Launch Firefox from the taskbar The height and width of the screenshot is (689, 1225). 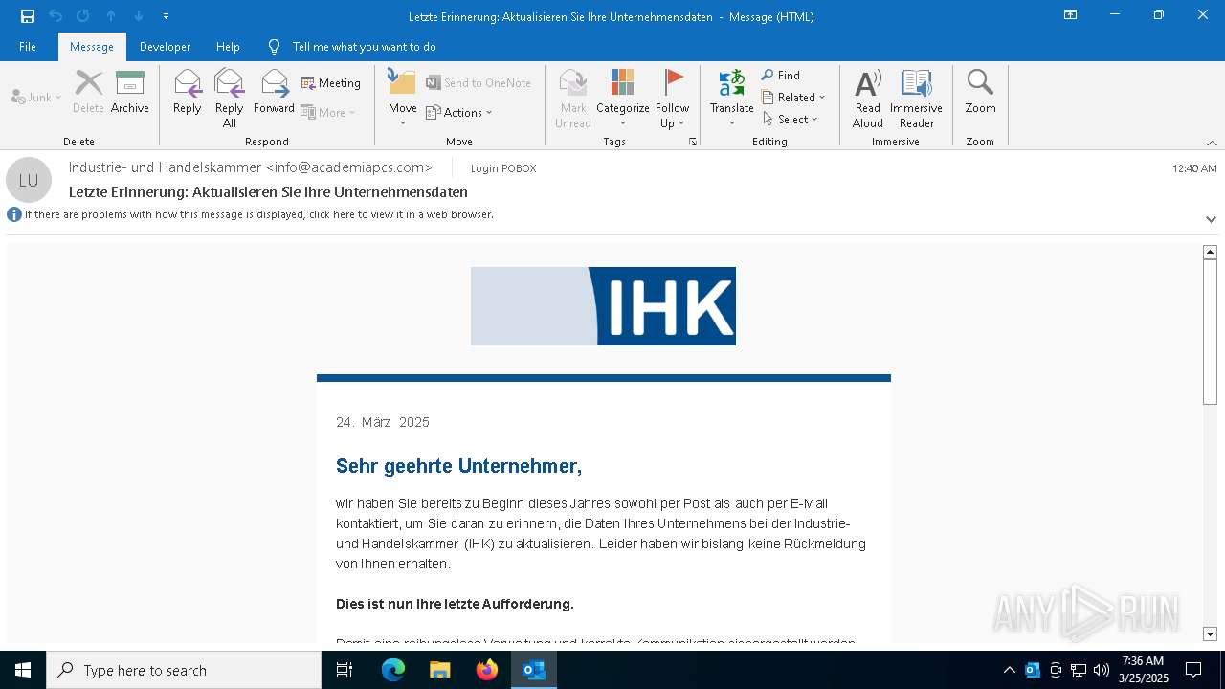coord(487,670)
